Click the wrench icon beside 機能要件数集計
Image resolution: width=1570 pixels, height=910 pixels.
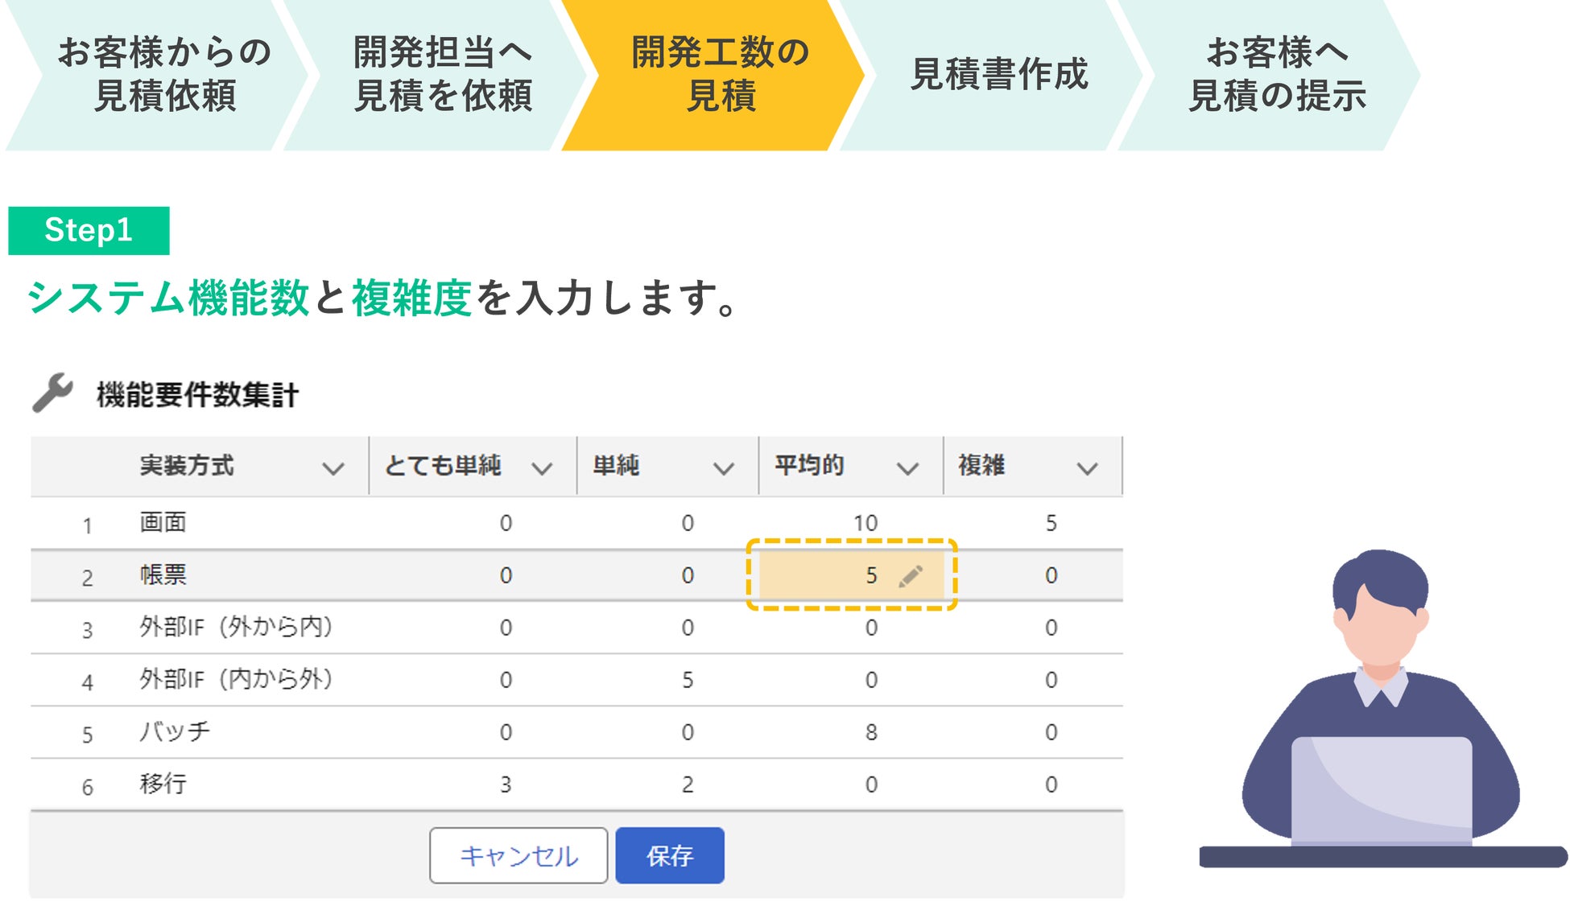click(x=53, y=393)
